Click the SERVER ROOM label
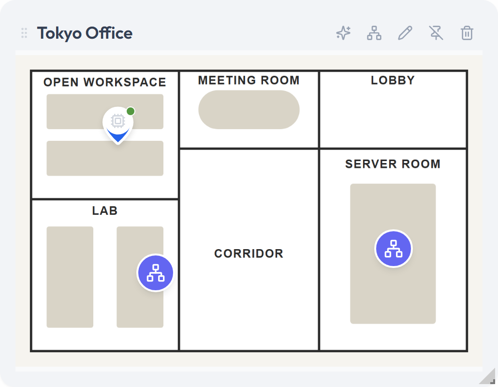Viewport: 498px width, 387px height. [x=393, y=164]
